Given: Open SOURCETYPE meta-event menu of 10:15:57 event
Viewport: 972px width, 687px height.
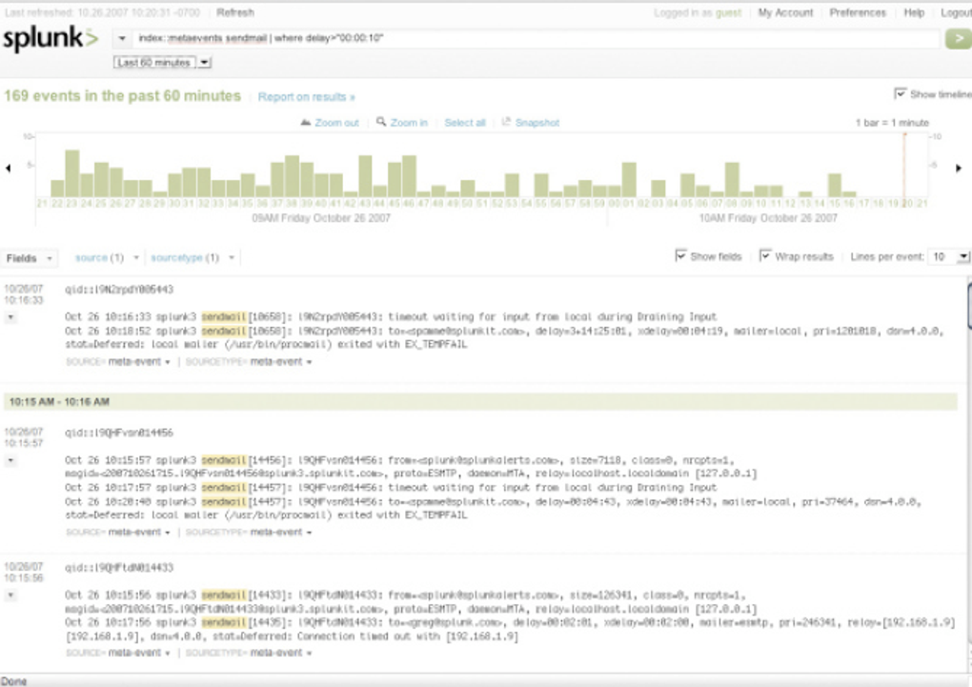Looking at the screenshot, I should (281, 532).
